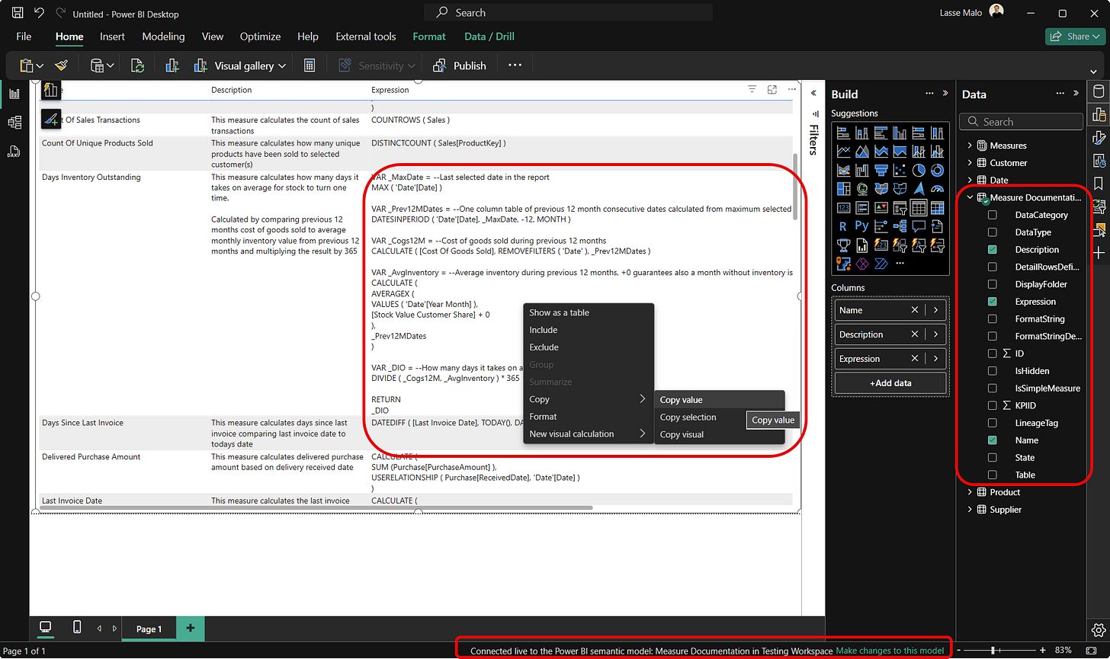Open the Bookmarks pane icon on right rail
1110x659 pixels.
(1099, 184)
